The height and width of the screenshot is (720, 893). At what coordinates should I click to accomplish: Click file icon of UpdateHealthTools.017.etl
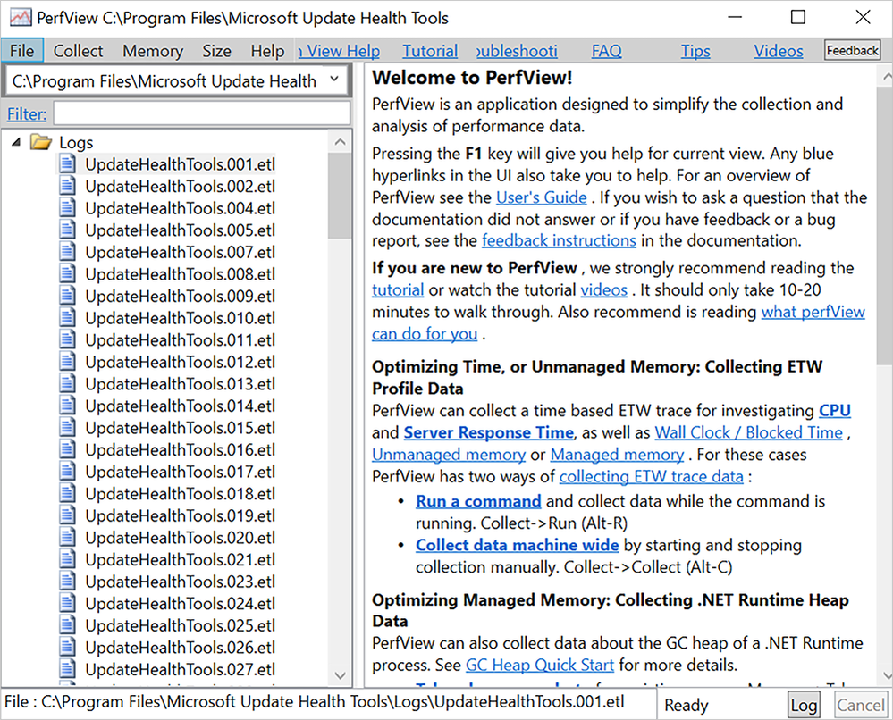coord(68,472)
